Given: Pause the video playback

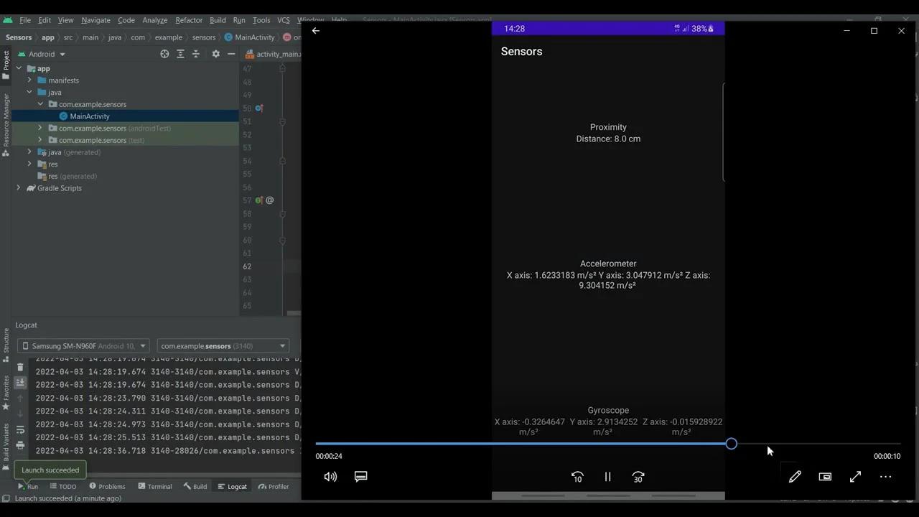Looking at the screenshot, I should tap(607, 477).
